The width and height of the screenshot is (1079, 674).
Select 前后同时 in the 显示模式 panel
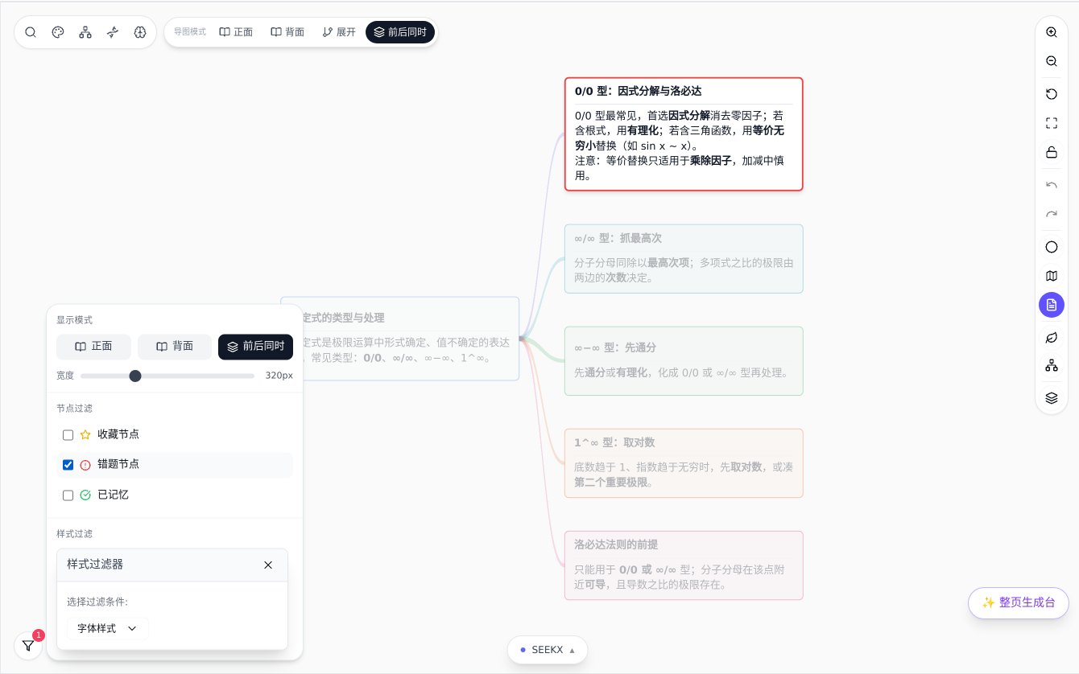(256, 347)
